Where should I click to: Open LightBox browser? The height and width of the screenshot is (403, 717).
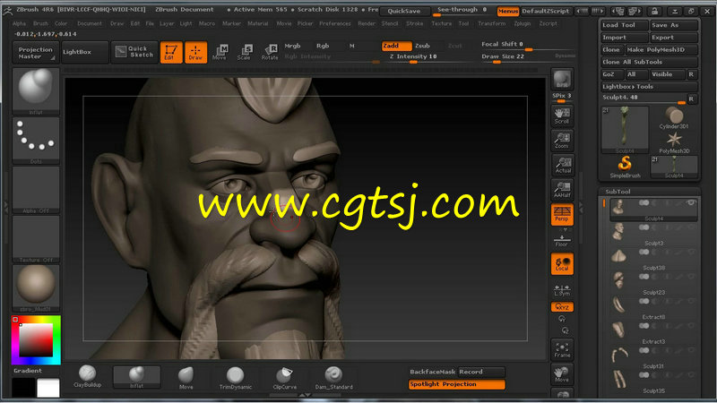point(84,52)
